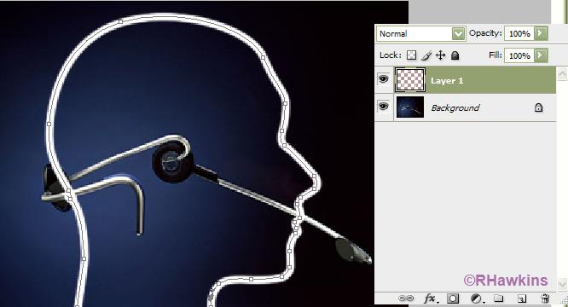Click the layers panel scroll down arrow
The width and height of the screenshot is (568, 307).
(562, 283)
